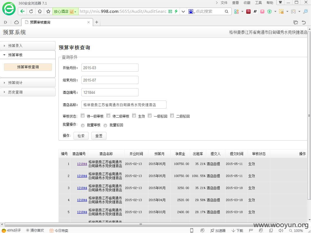
Task: Open the 预算审核查询 sidebar item
Action: [28, 67]
